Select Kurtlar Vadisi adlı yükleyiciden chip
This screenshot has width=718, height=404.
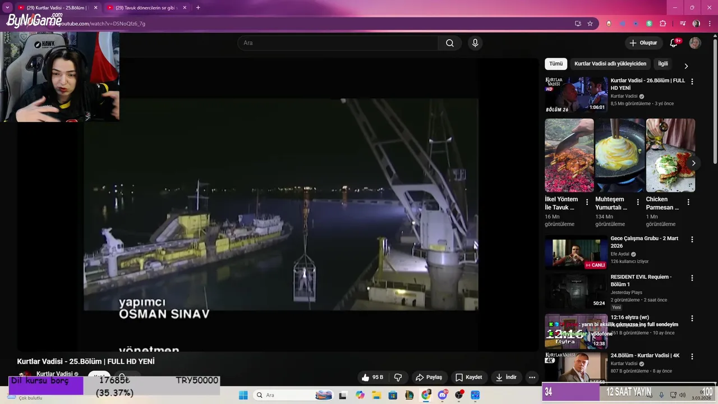point(610,64)
